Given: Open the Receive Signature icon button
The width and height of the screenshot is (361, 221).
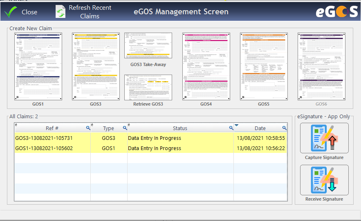Looking at the screenshot, I should pyautogui.click(x=324, y=180).
